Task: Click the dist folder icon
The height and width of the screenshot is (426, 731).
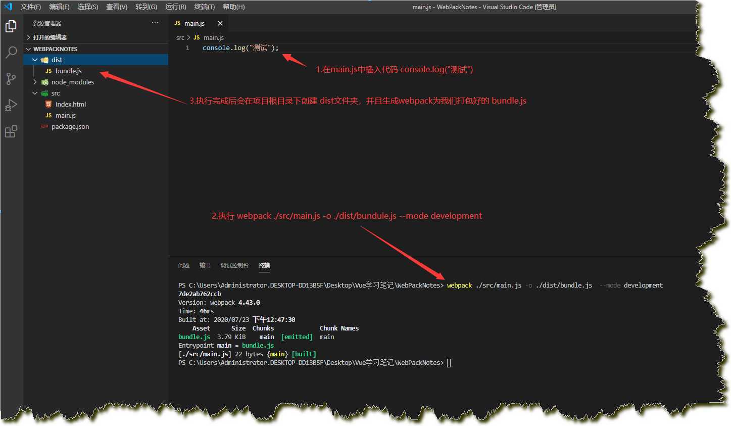Action: coord(44,60)
